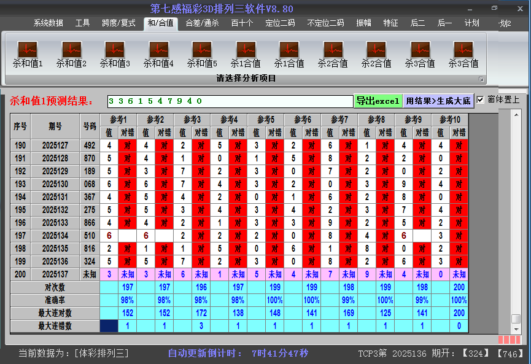The height and width of the screenshot is (364, 531).
Task: Click number cell 510
Action: [90, 236]
